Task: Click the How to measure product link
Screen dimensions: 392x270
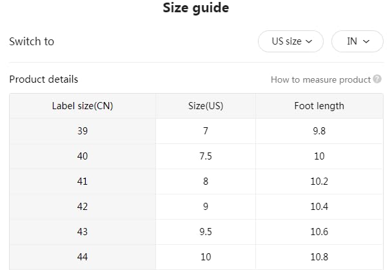Action: (x=320, y=80)
